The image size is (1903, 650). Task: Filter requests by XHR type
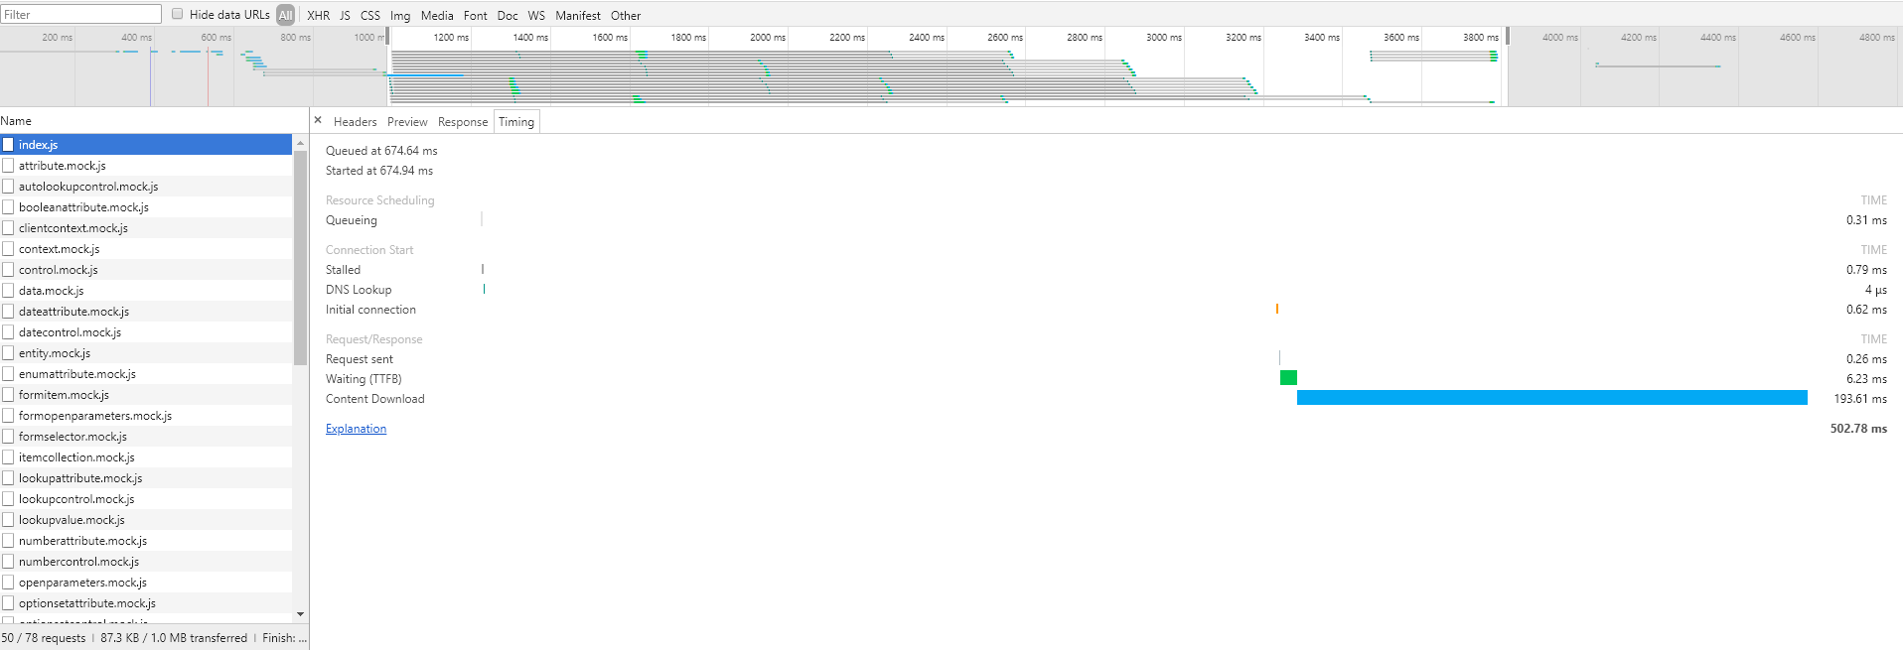[x=318, y=15]
